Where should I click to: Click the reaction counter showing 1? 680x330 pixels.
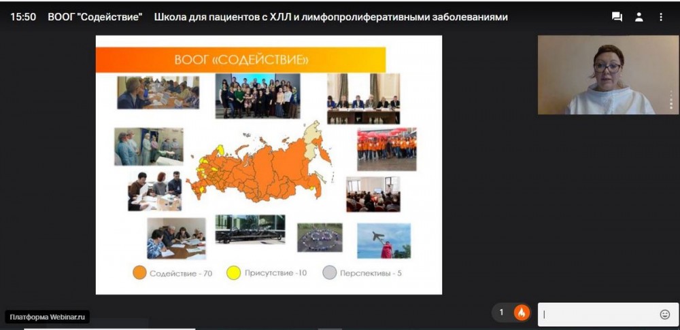502,312
